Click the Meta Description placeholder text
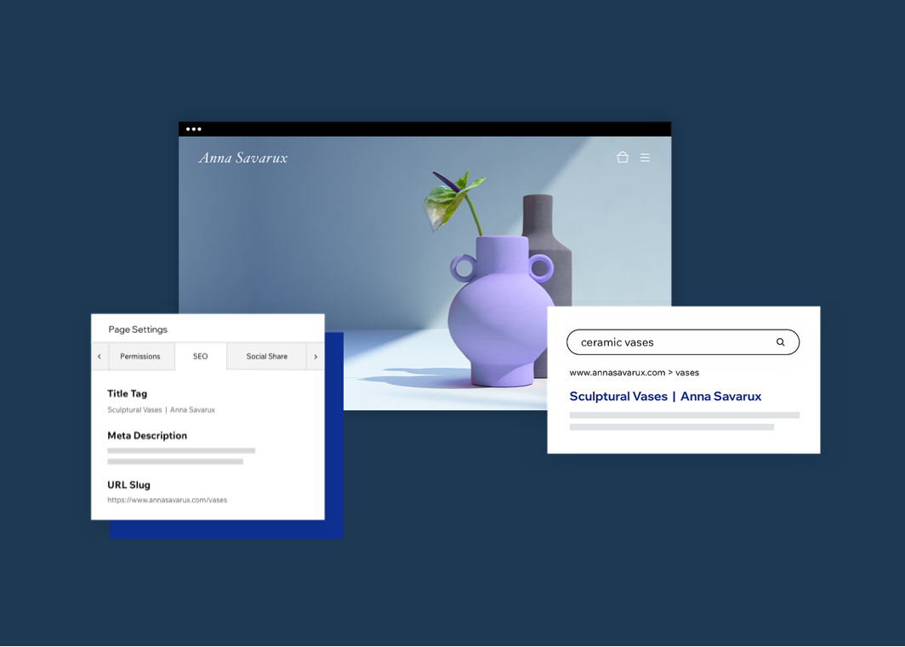905x647 pixels. [x=180, y=455]
